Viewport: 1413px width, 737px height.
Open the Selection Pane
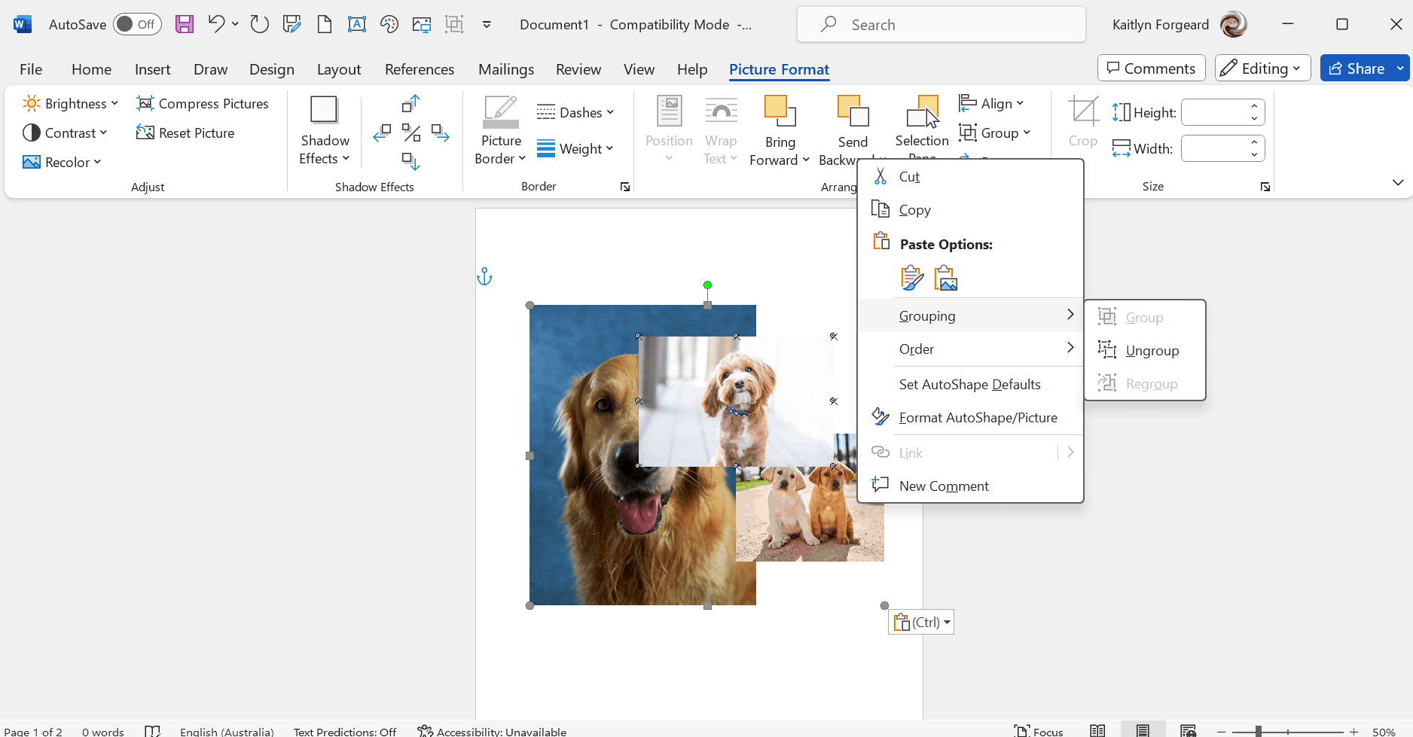[922, 124]
